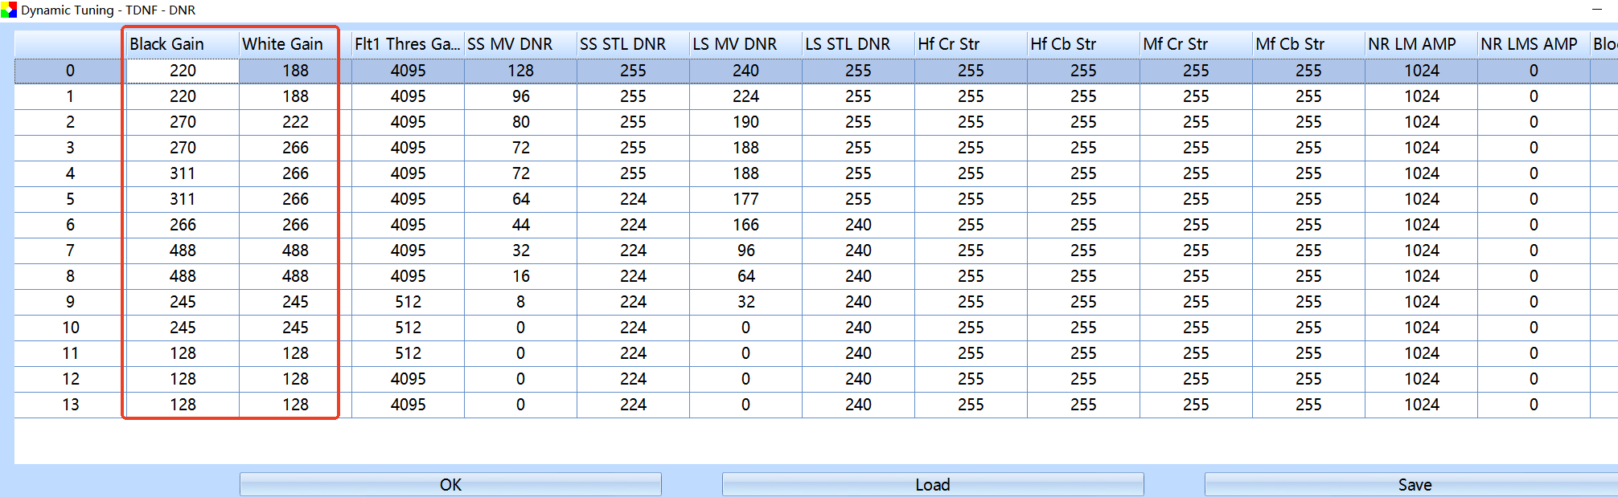Click the Load button
The image size is (1618, 497).
point(932,484)
